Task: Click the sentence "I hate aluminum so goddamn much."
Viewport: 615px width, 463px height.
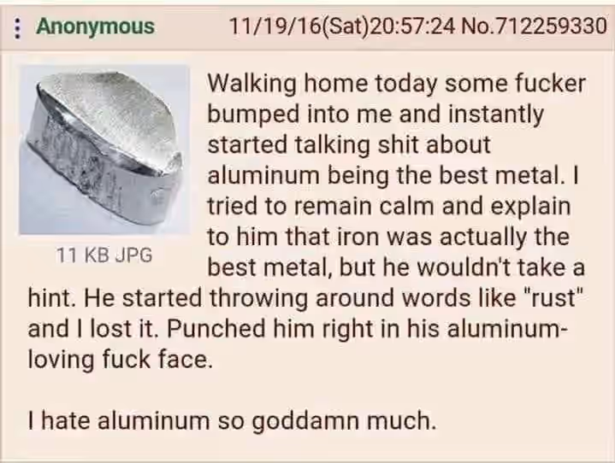Action: tap(232, 421)
